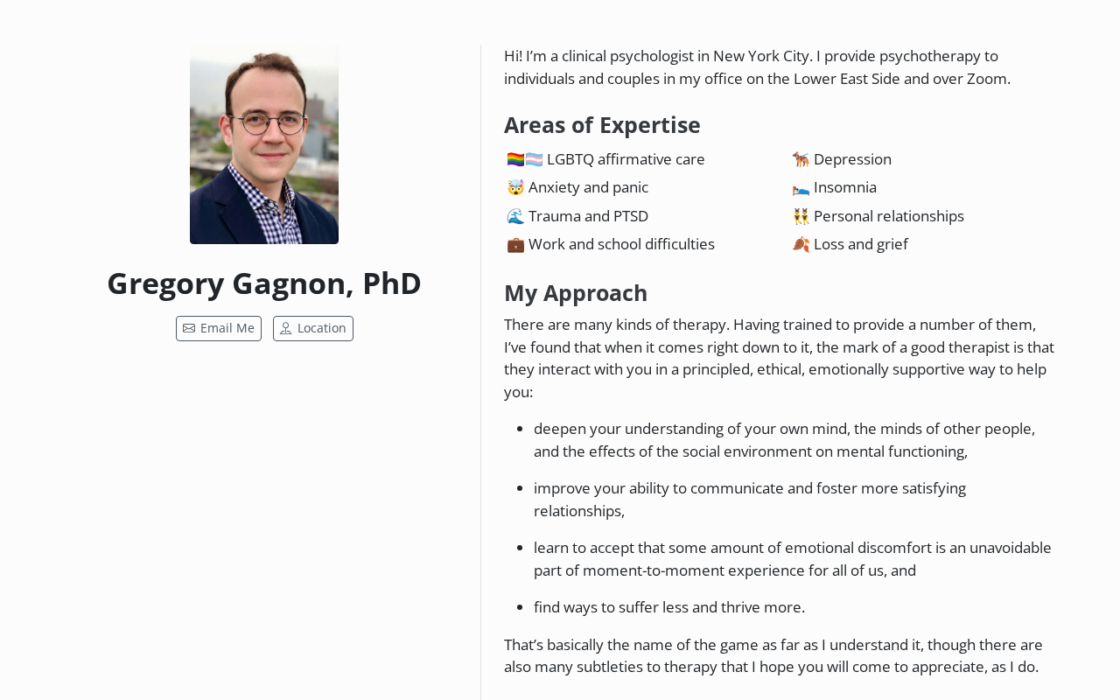Click the Gregory Gagnon, PhD name heading

click(x=264, y=283)
